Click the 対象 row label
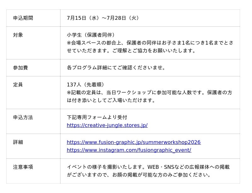 18,35
